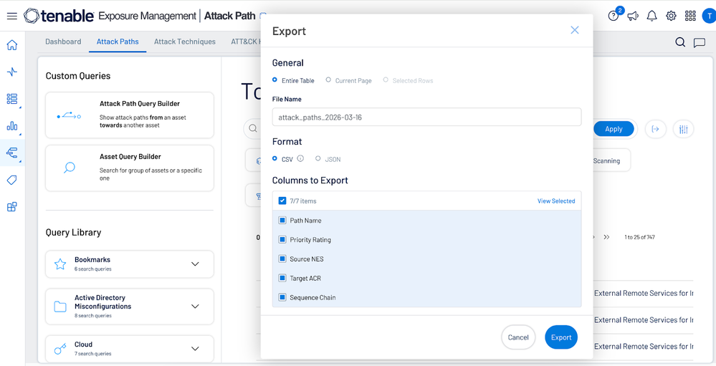This screenshot has width=716, height=366.
Task: Open the help icon with badge
Action: (x=614, y=16)
